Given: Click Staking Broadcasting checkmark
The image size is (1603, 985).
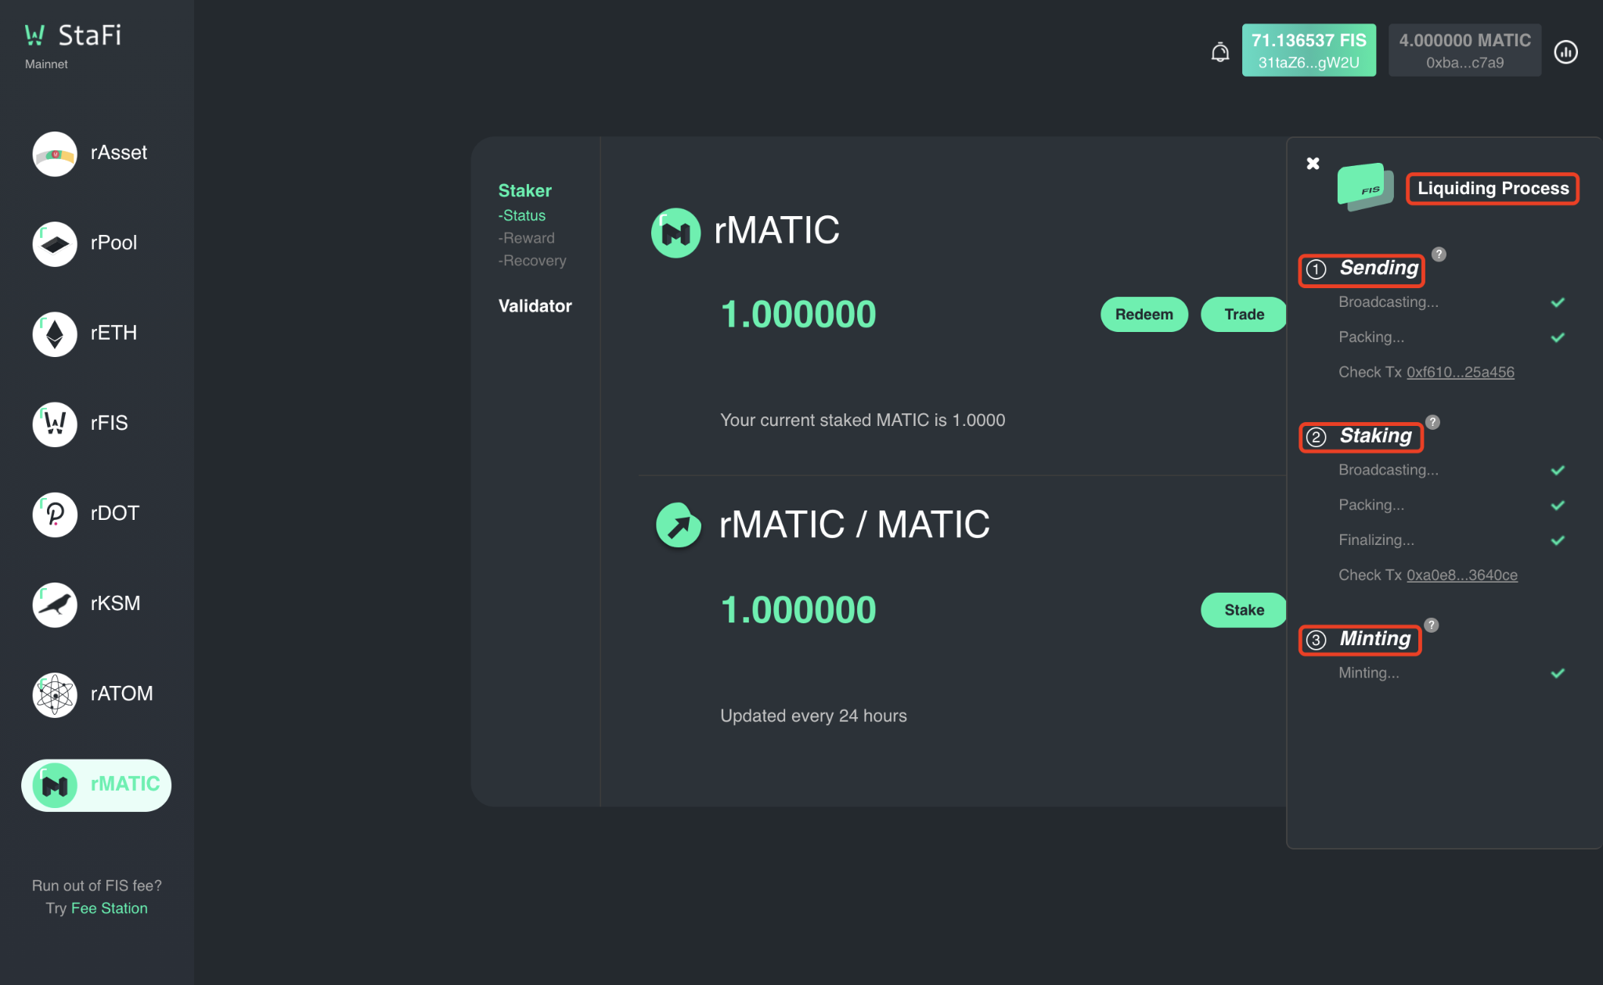Looking at the screenshot, I should pyautogui.click(x=1558, y=470).
